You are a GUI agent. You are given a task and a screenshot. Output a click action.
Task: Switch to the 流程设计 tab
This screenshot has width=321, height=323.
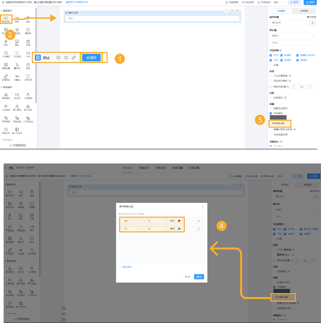[144, 168]
